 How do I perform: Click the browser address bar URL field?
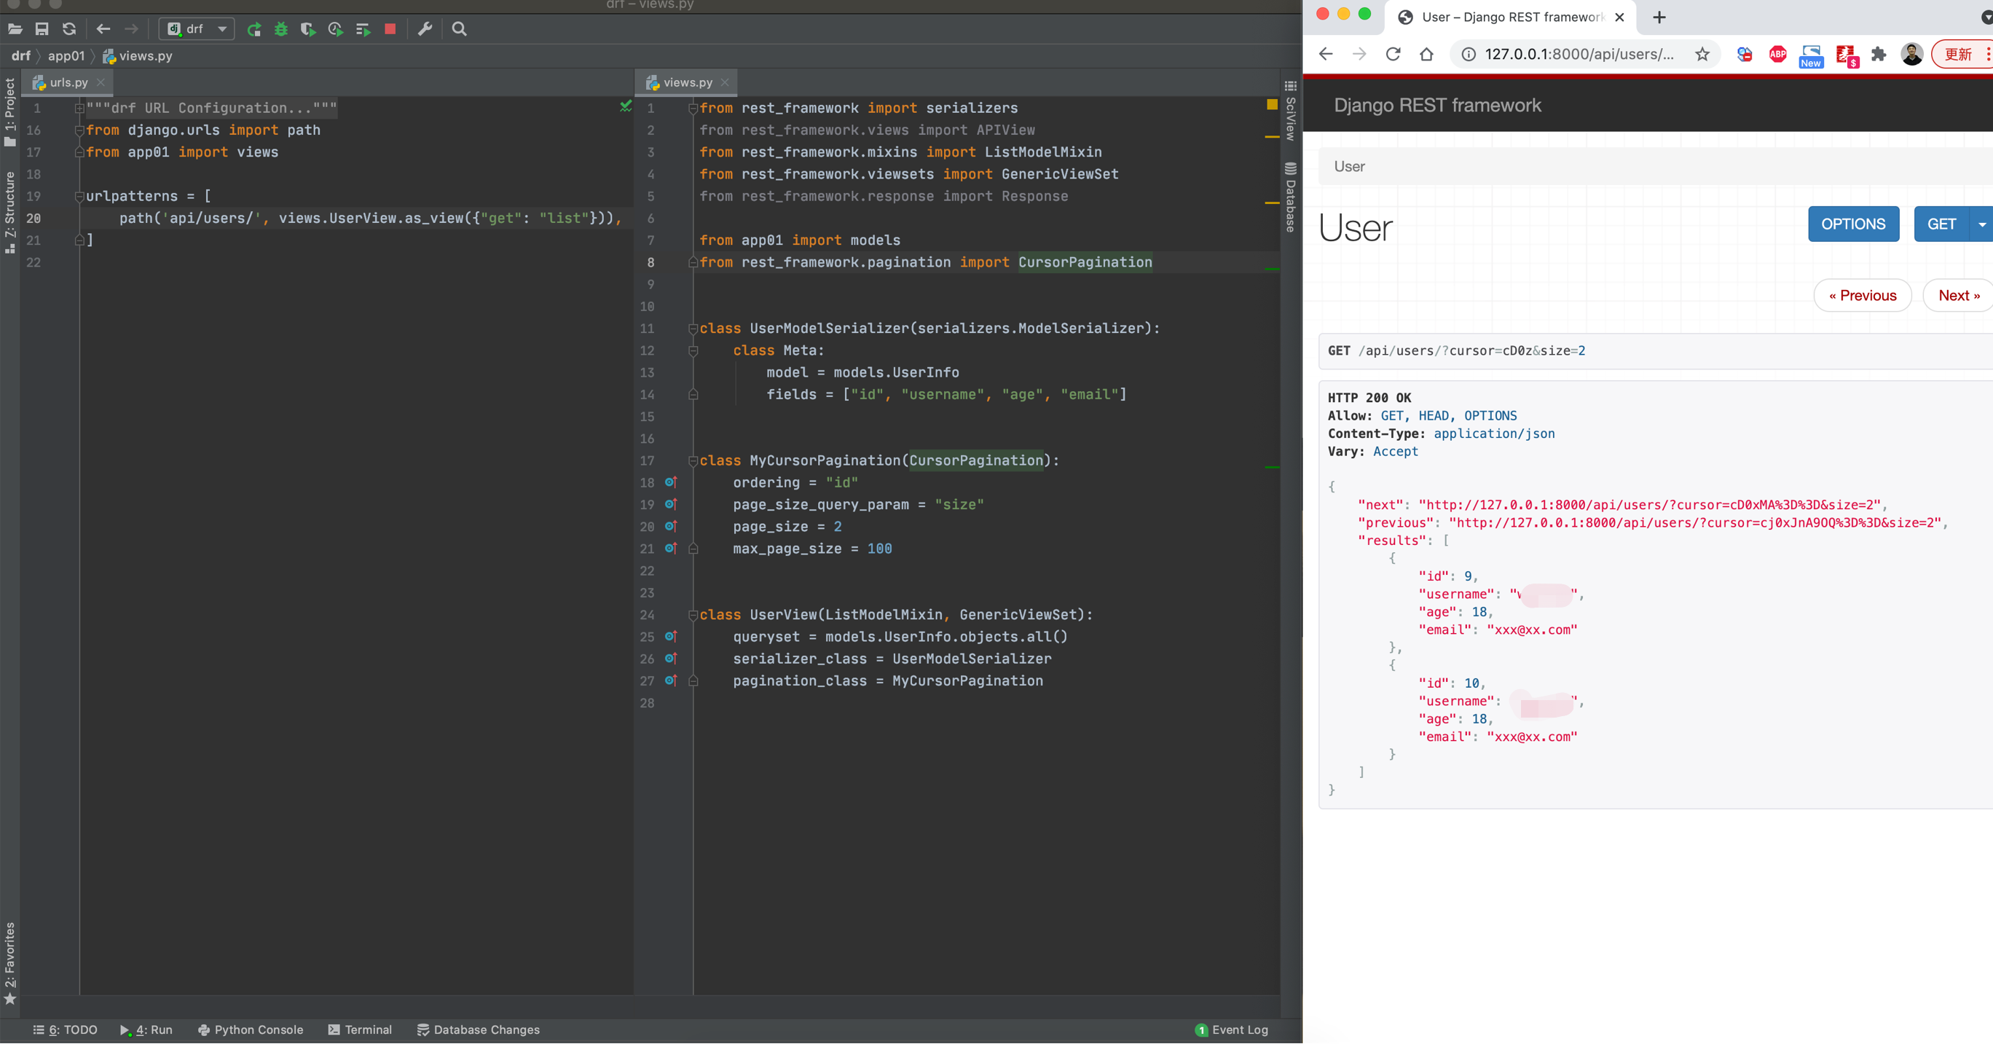tap(1579, 54)
